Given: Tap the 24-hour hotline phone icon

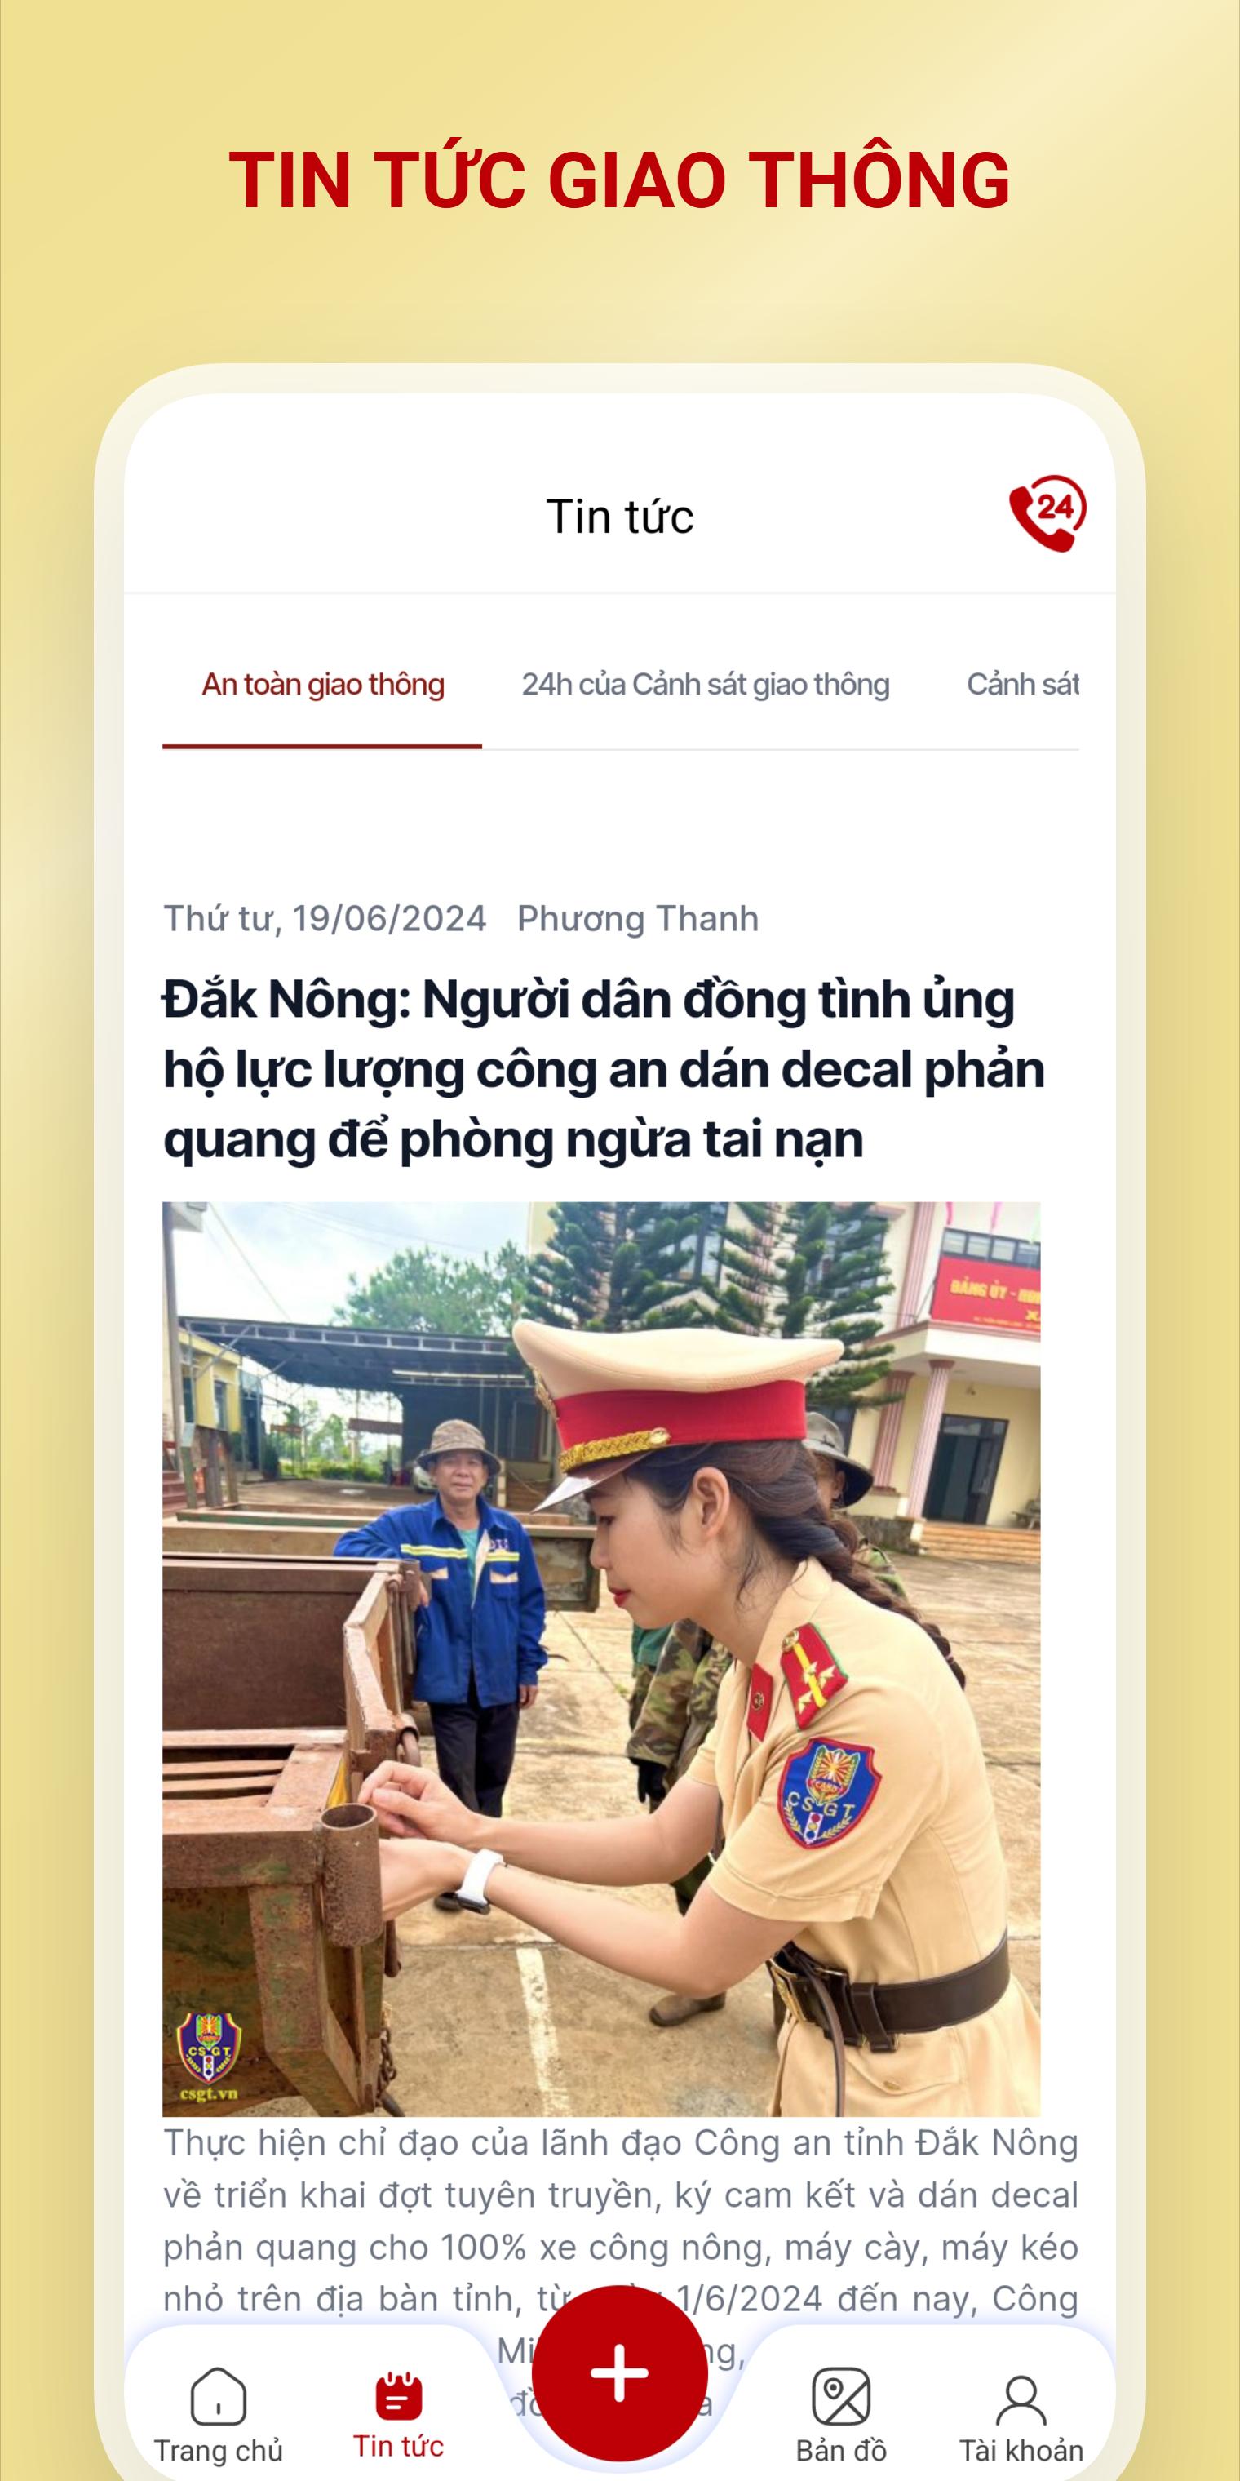Looking at the screenshot, I should [x=1047, y=513].
